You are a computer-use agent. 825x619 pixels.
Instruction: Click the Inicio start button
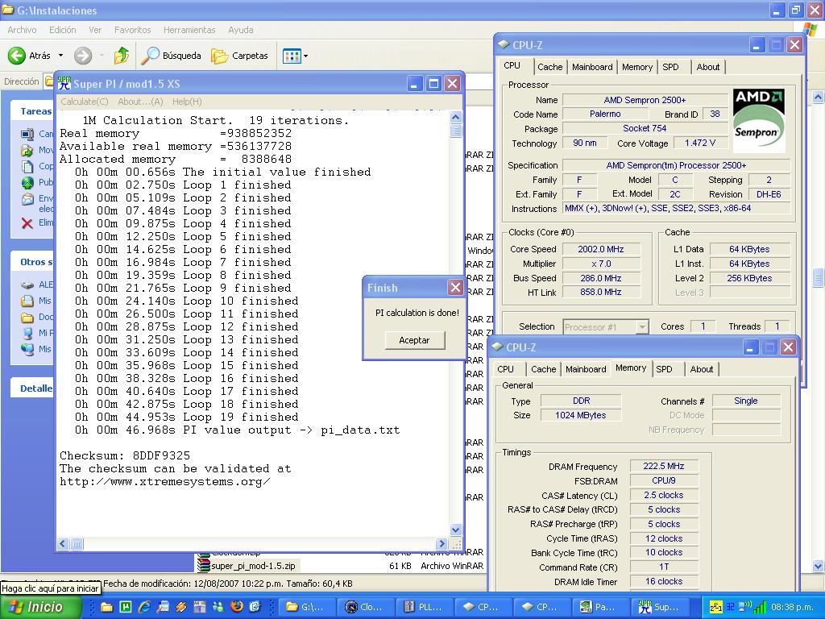click(40, 607)
